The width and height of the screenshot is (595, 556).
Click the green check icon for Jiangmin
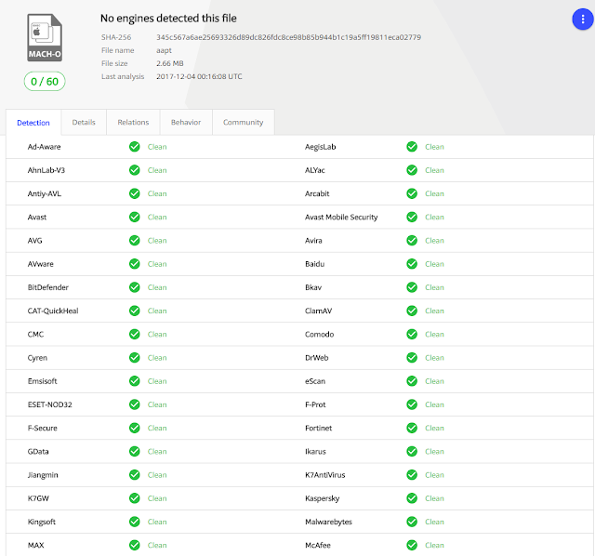coord(134,475)
